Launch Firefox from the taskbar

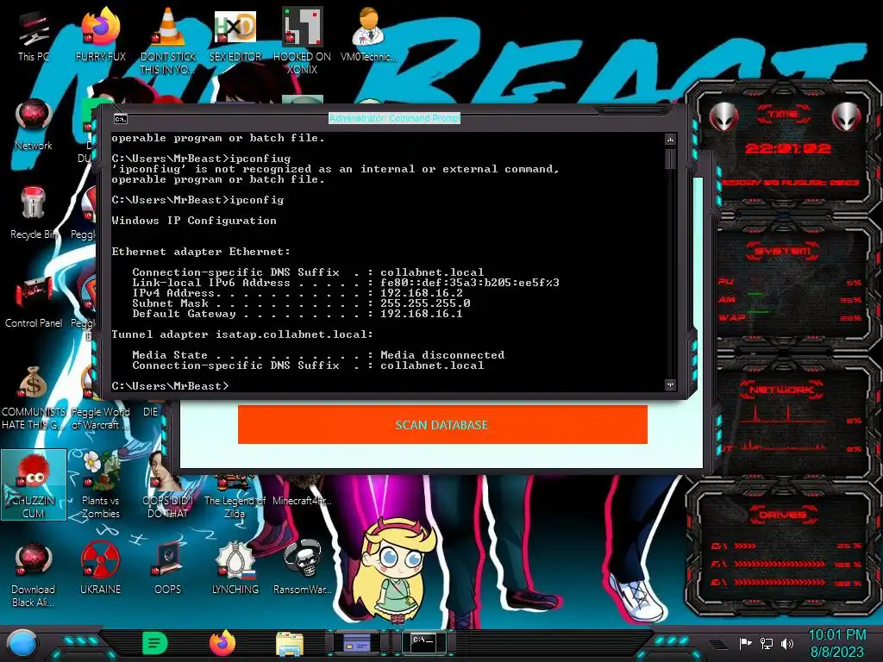(222, 643)
